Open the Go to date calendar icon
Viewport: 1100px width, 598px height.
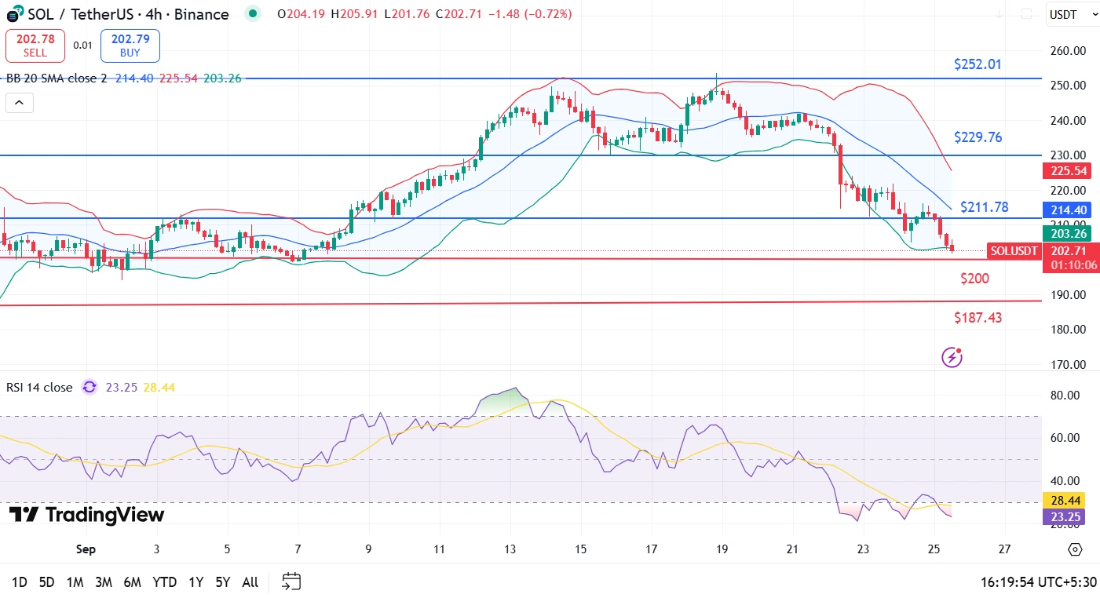[x=291, y=582]
